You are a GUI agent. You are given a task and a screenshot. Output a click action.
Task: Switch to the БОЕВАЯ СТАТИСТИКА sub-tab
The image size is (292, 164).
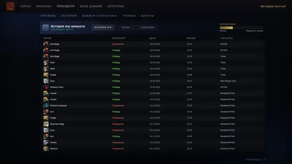click(100, 16)
